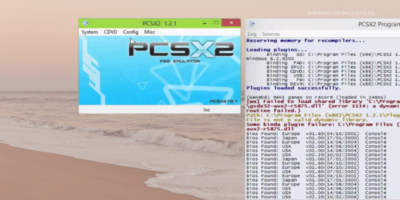This screenshot has width=400, height=200.
Task: Open the Log menu in Program Log window
Action: click(x=252, y=34)
